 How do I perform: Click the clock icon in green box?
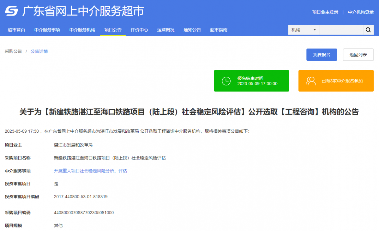click(226, 81)
